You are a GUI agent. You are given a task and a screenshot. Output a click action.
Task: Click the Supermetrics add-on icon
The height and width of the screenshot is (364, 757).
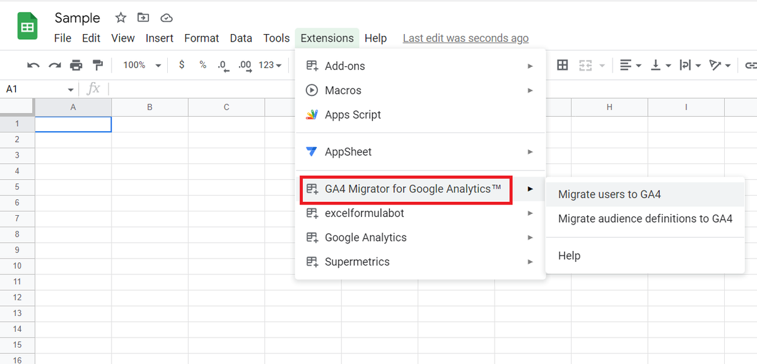(x=312, y=262)
